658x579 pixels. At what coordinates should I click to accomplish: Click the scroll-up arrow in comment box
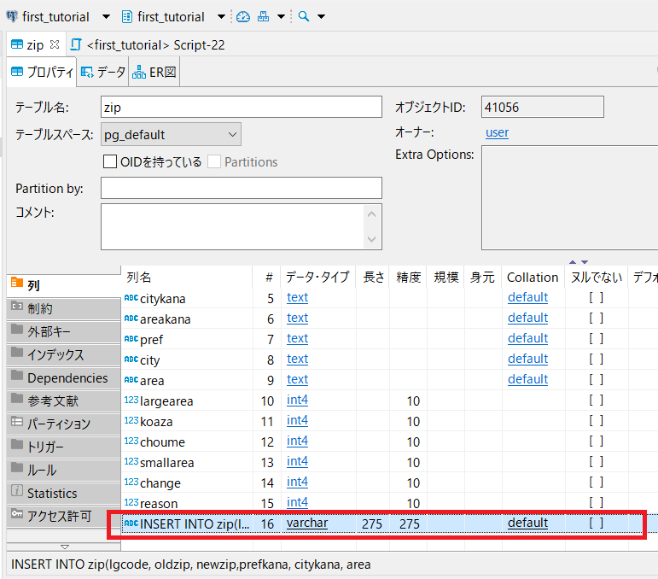pyautogui.click(x=371, y=214)
